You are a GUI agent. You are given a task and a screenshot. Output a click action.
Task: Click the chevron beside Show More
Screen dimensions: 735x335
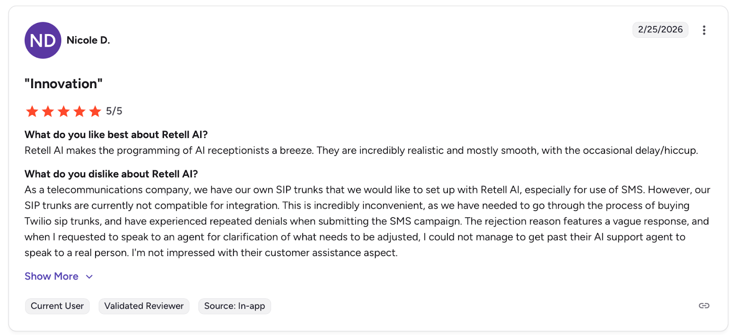[90, 277]
